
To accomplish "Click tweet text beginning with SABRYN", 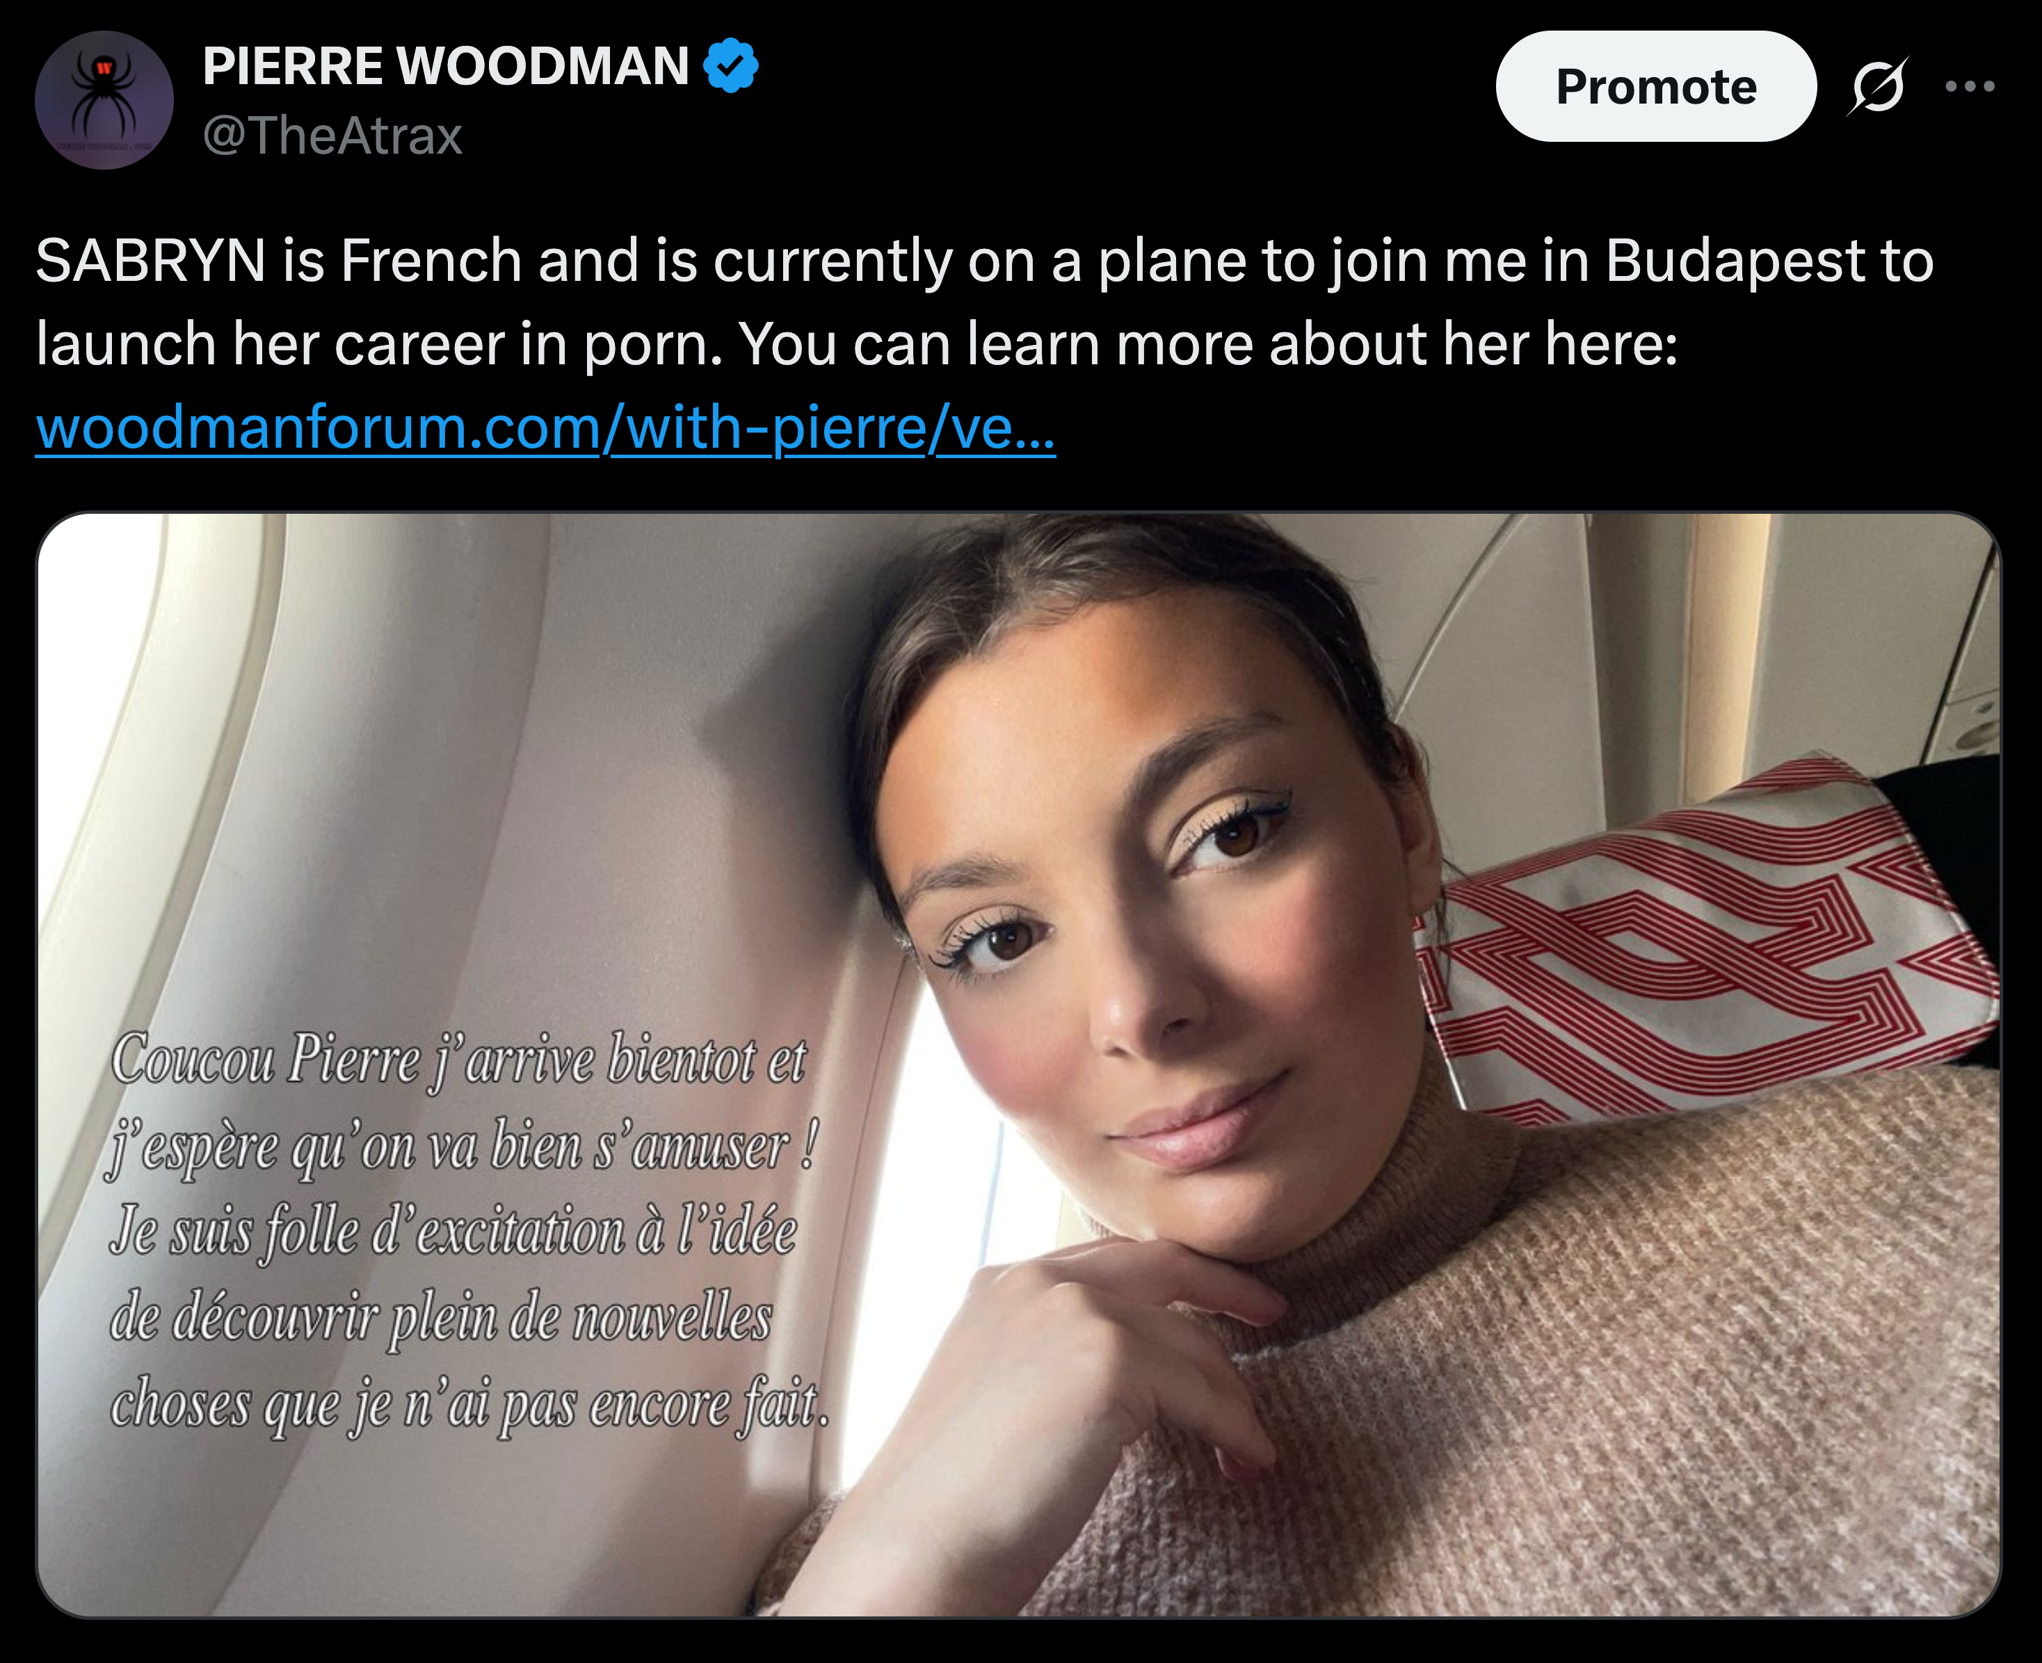I will pyautogui.click(x=985, y=302).
